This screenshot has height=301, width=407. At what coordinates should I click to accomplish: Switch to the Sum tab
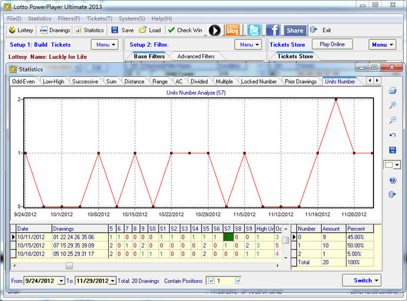coord(111,82)
